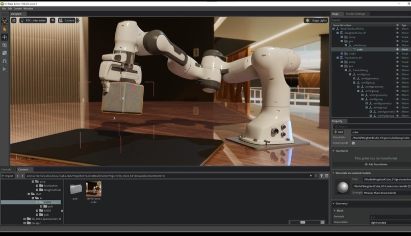The width and height of the screenshot is (411, 236).
Task: Collapse the Geometry section
Action: pyautogui.click(x=333, y=203)
